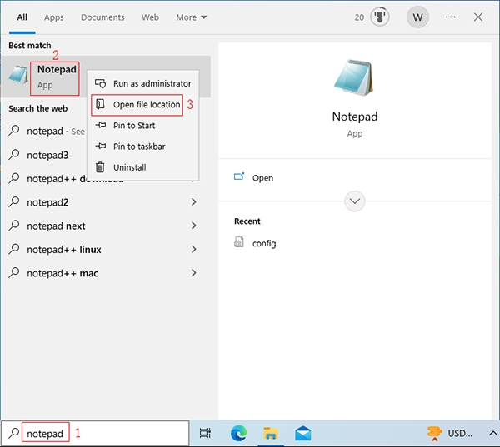Click the USD currency widget in the taskbar
500x447 pixels.
click(450, 434)
